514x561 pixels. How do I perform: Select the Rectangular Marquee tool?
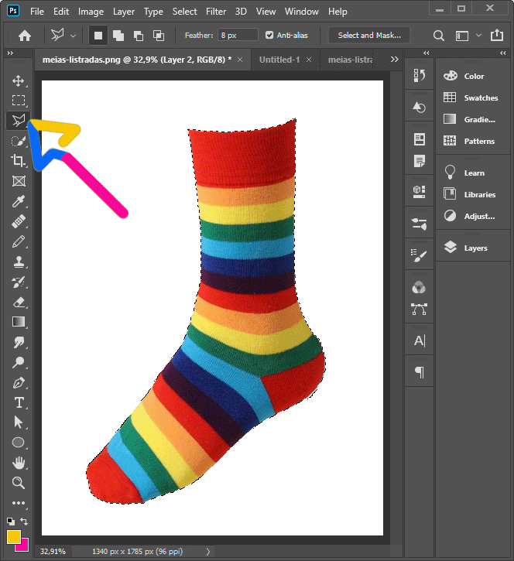click(x=19, y=100)
